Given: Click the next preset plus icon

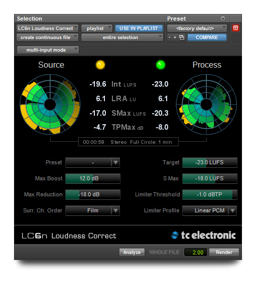Looking at the screenshot, I should [175, 37].
